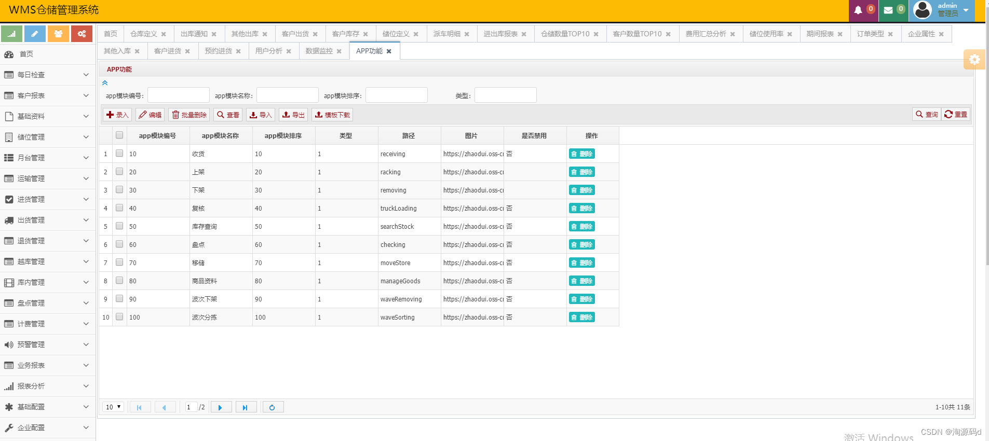
Task: Check the row 20 上架 checkbox
Action: [x=119, y=172]
